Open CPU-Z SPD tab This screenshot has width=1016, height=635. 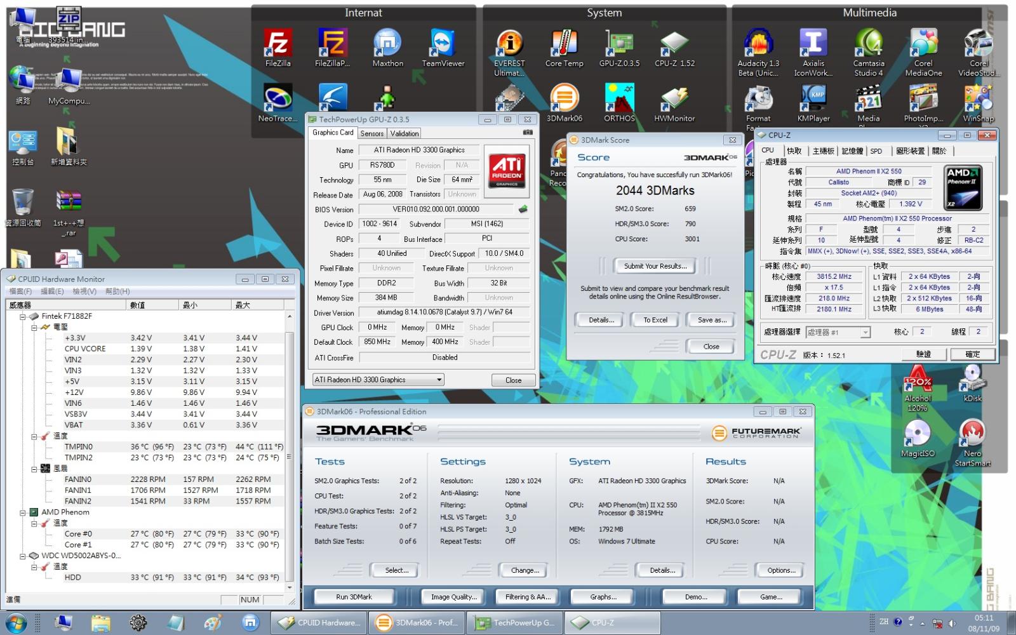[876, 151]
